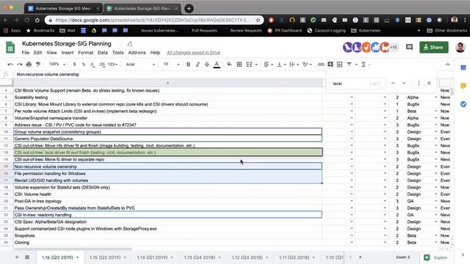This screenshot has width=470, height=264.
Task: Open the Carpool Logging bookmark
Action: 326,31
